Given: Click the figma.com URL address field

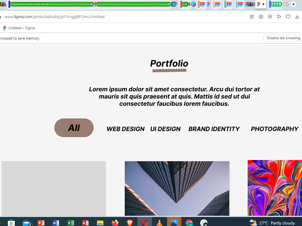Looking at the screenshot, I should [x=54, y=17].
